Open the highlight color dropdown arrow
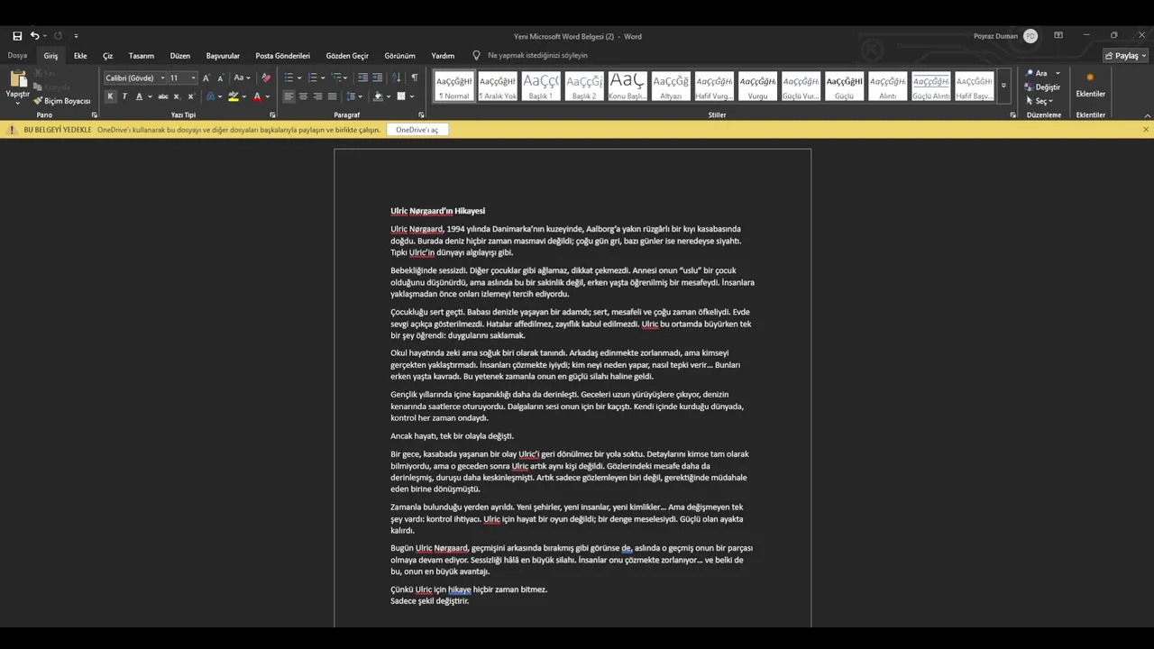 tap(243, 96)
